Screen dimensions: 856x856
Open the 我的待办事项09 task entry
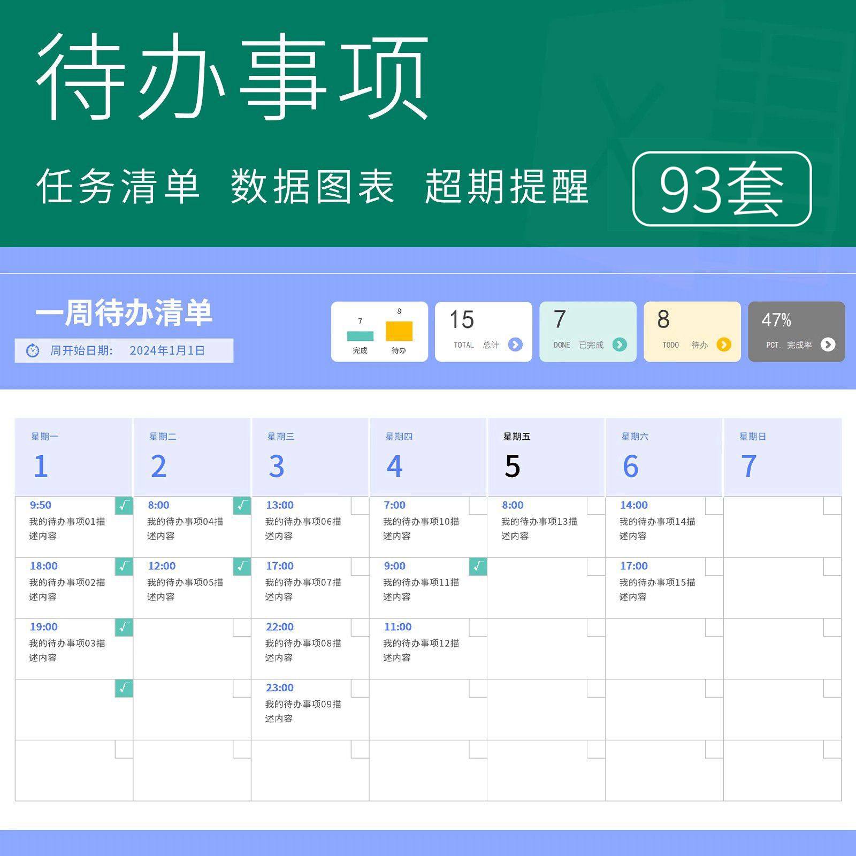[303, 711]
